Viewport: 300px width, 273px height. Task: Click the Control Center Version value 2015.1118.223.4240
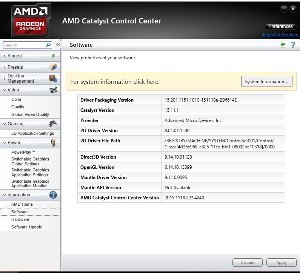tap(184, 198)
